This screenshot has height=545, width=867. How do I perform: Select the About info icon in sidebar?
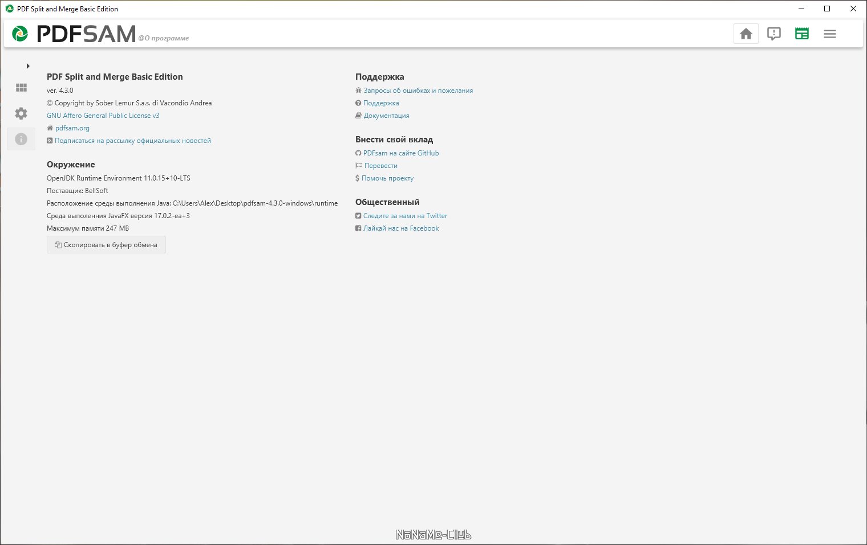(x=21, y=139)
